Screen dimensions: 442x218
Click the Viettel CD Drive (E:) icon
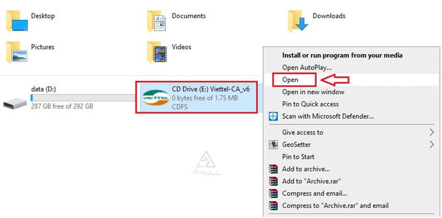pos(155,97)
